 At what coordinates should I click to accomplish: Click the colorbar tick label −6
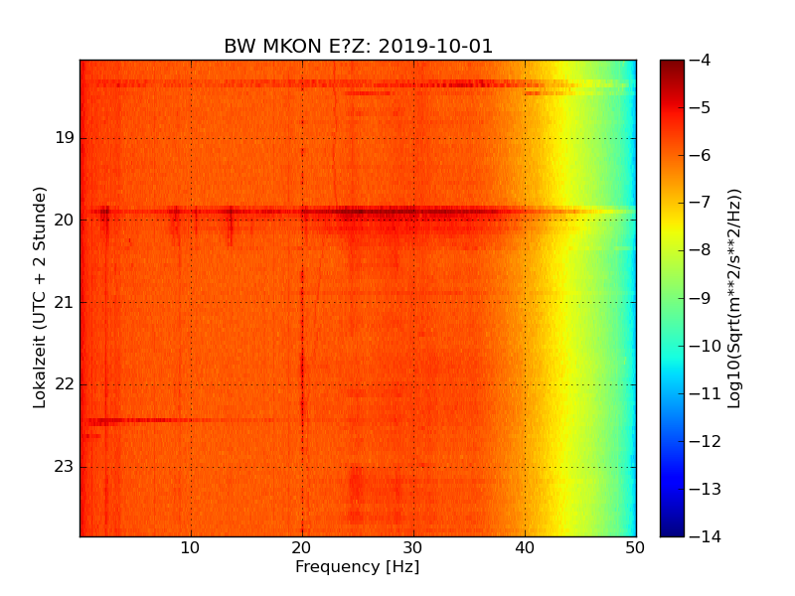click(701, 156)
